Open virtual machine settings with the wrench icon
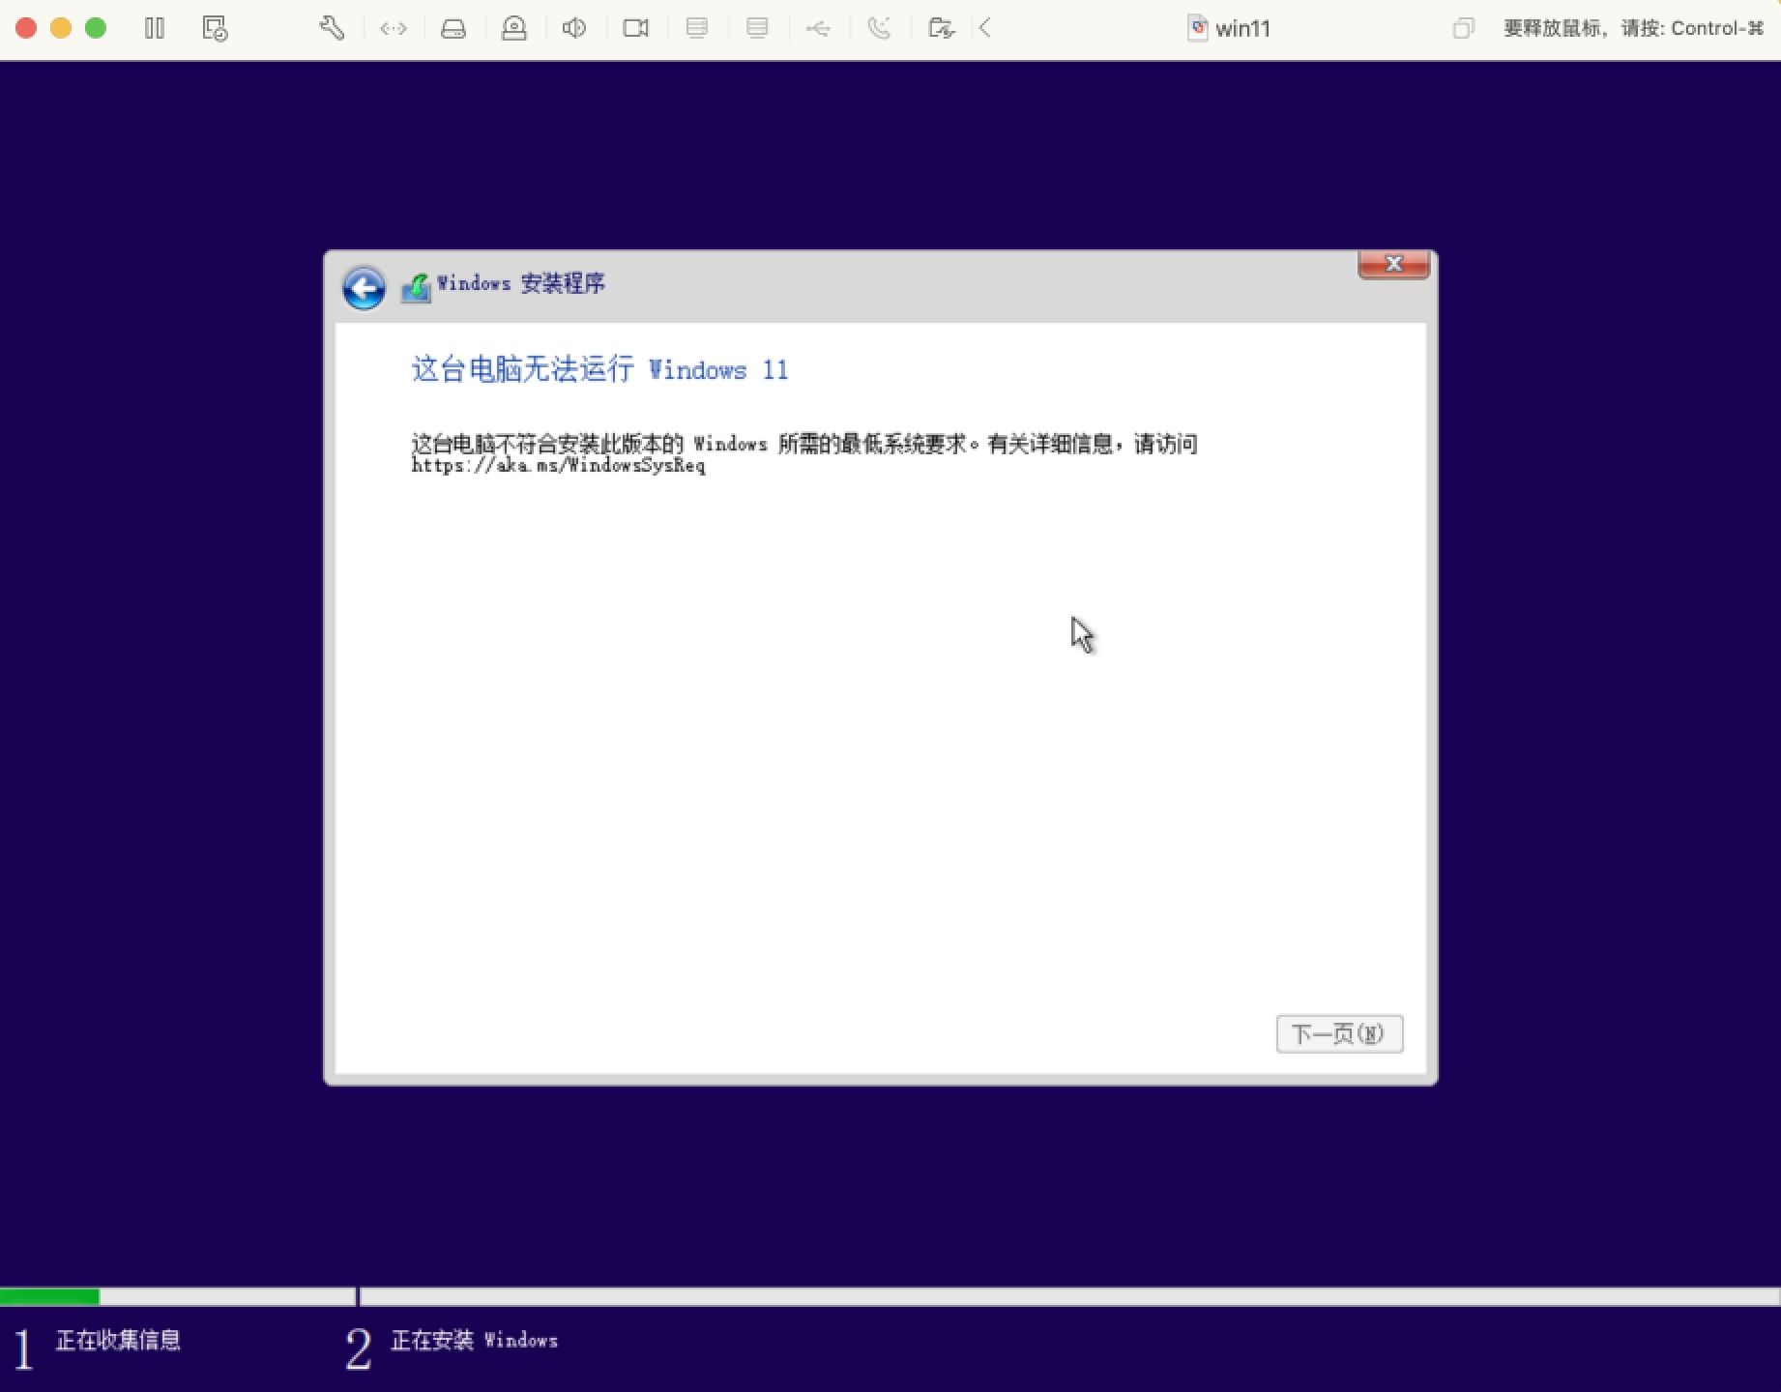This screenshot has width=1781, height=1392. (332, 28)
